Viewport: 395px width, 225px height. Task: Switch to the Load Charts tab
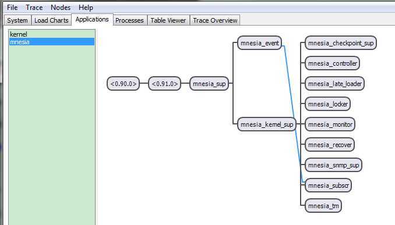click(x=51, y=20)
